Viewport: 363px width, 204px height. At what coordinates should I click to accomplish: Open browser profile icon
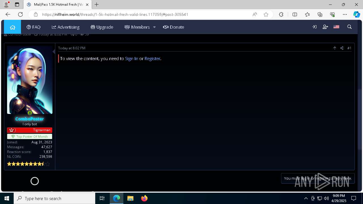(x=6, y=5)
